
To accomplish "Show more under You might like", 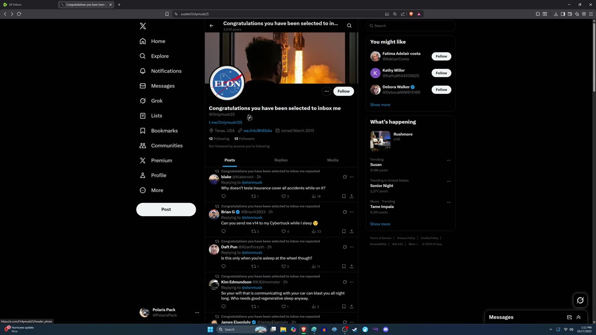I will coord(380,105).
